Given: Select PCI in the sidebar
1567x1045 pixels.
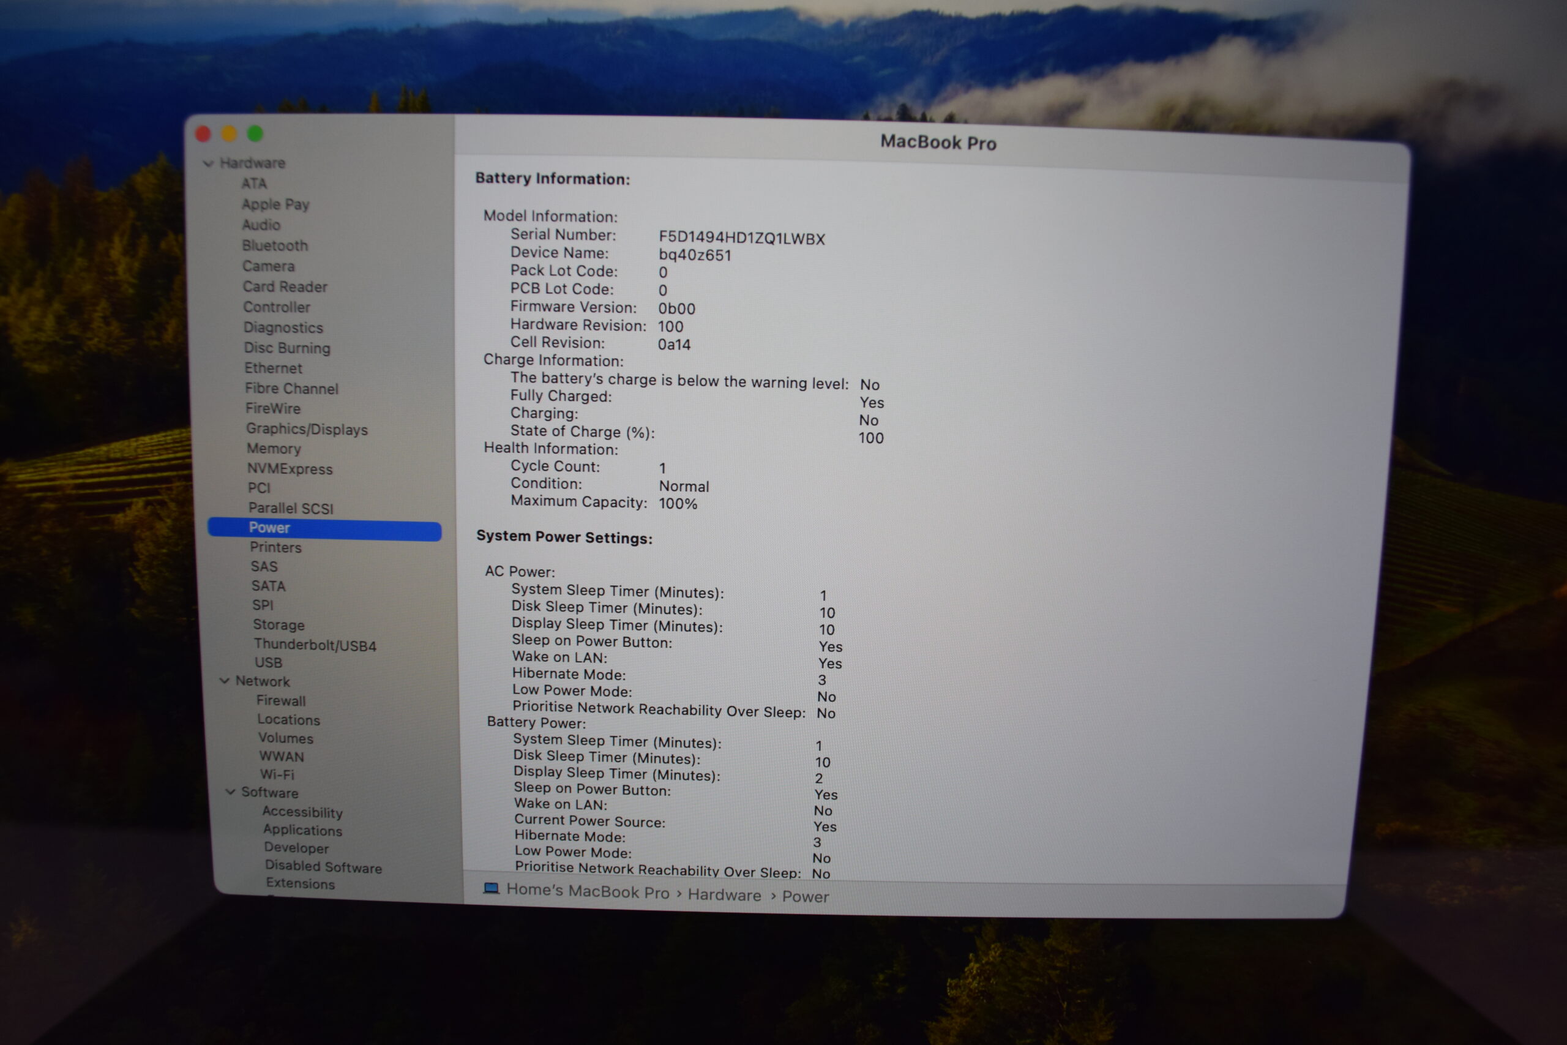Looking at the screenshot, I should (x=259, y=488).
